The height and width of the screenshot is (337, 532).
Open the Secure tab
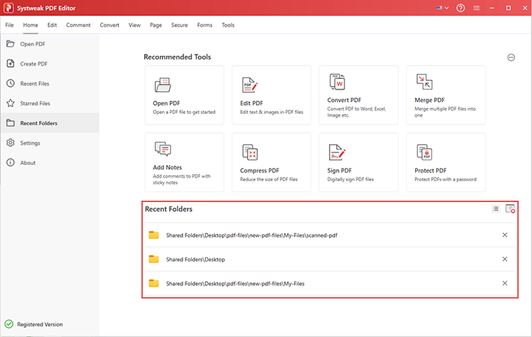(x=179, y=25)
